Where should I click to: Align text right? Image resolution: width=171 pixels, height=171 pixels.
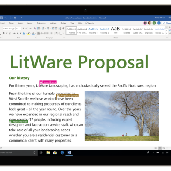[44, 33]
